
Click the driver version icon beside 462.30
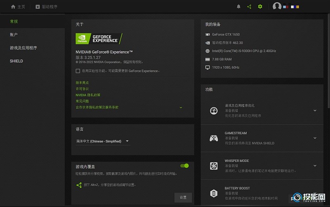[207, 43]
